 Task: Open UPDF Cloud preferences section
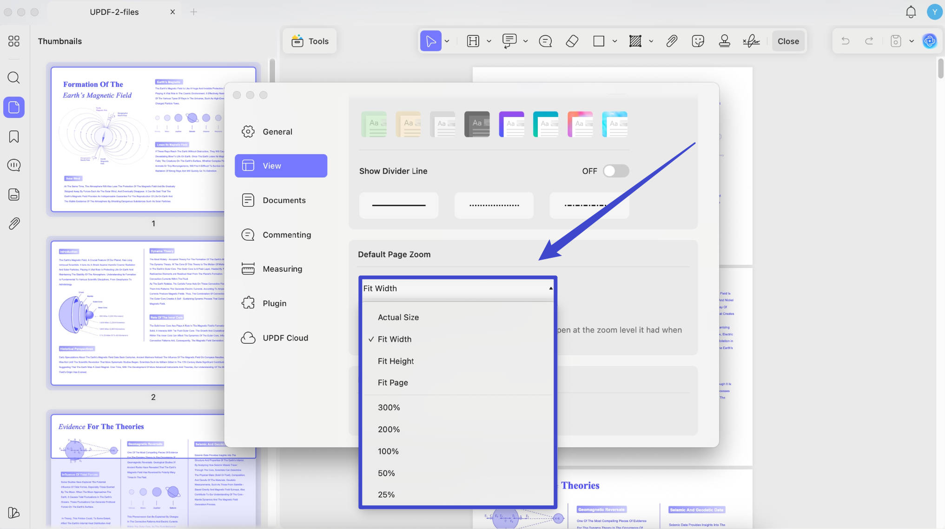pos(281,338)
